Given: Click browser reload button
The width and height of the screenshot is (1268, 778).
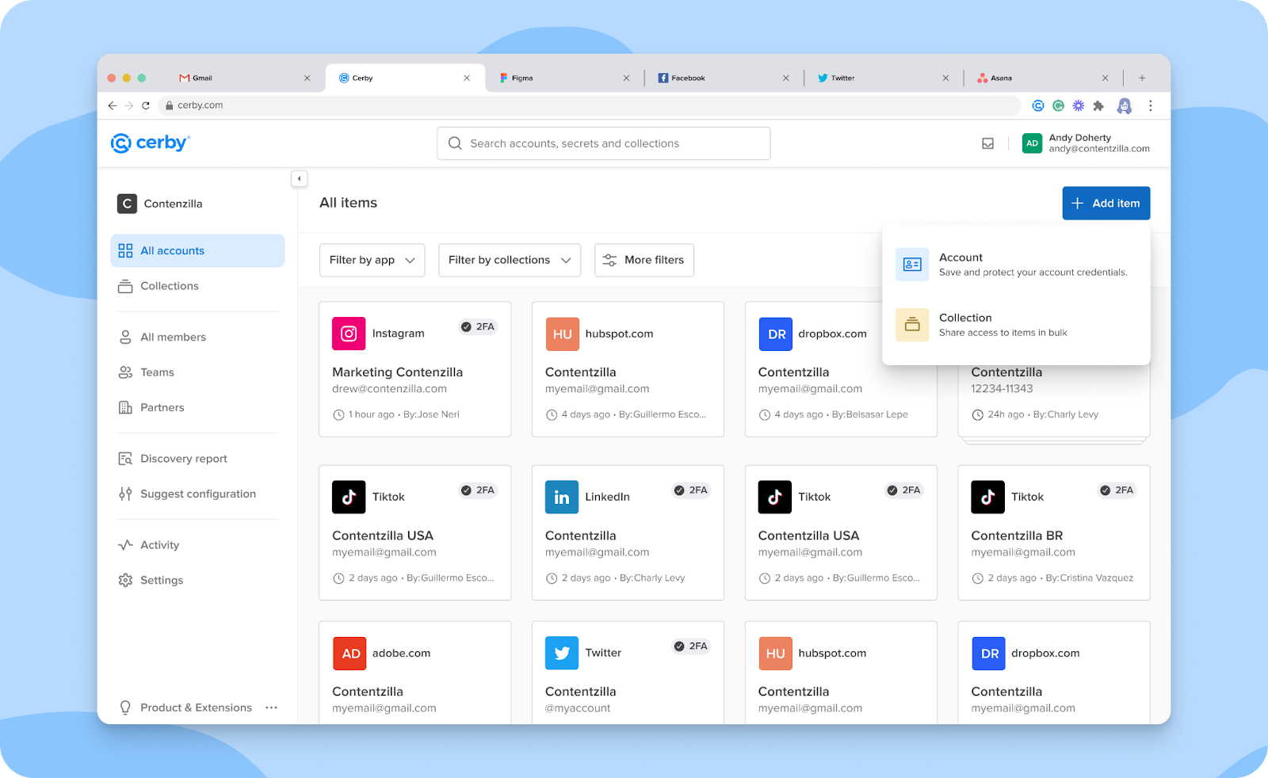Looking at the screenshot, I should (146, 105).
